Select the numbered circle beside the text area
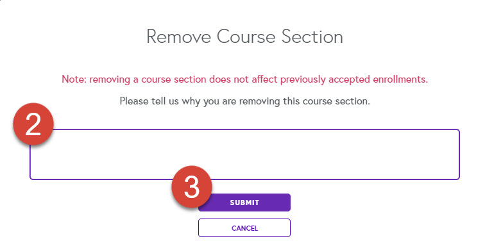Viewport: 485px width, 248px height. pyautogui.click(x=33, y=124)
